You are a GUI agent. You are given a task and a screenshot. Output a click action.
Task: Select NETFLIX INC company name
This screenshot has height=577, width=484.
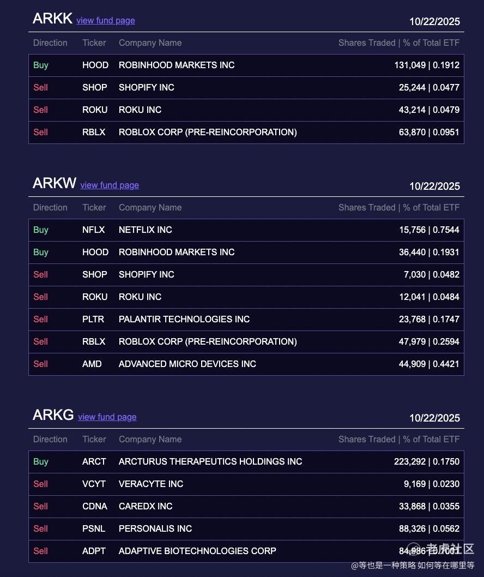coord(146,230)
